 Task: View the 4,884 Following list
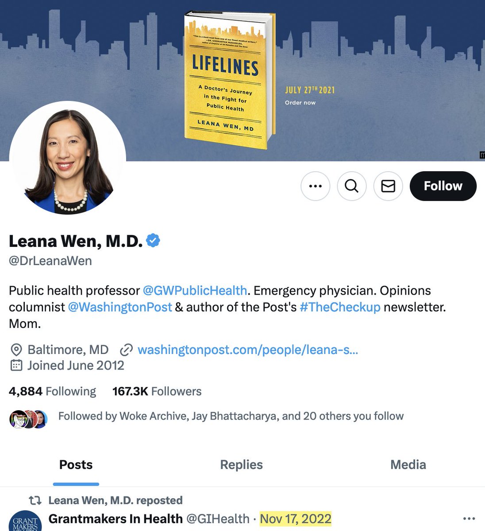coord(52,391)
